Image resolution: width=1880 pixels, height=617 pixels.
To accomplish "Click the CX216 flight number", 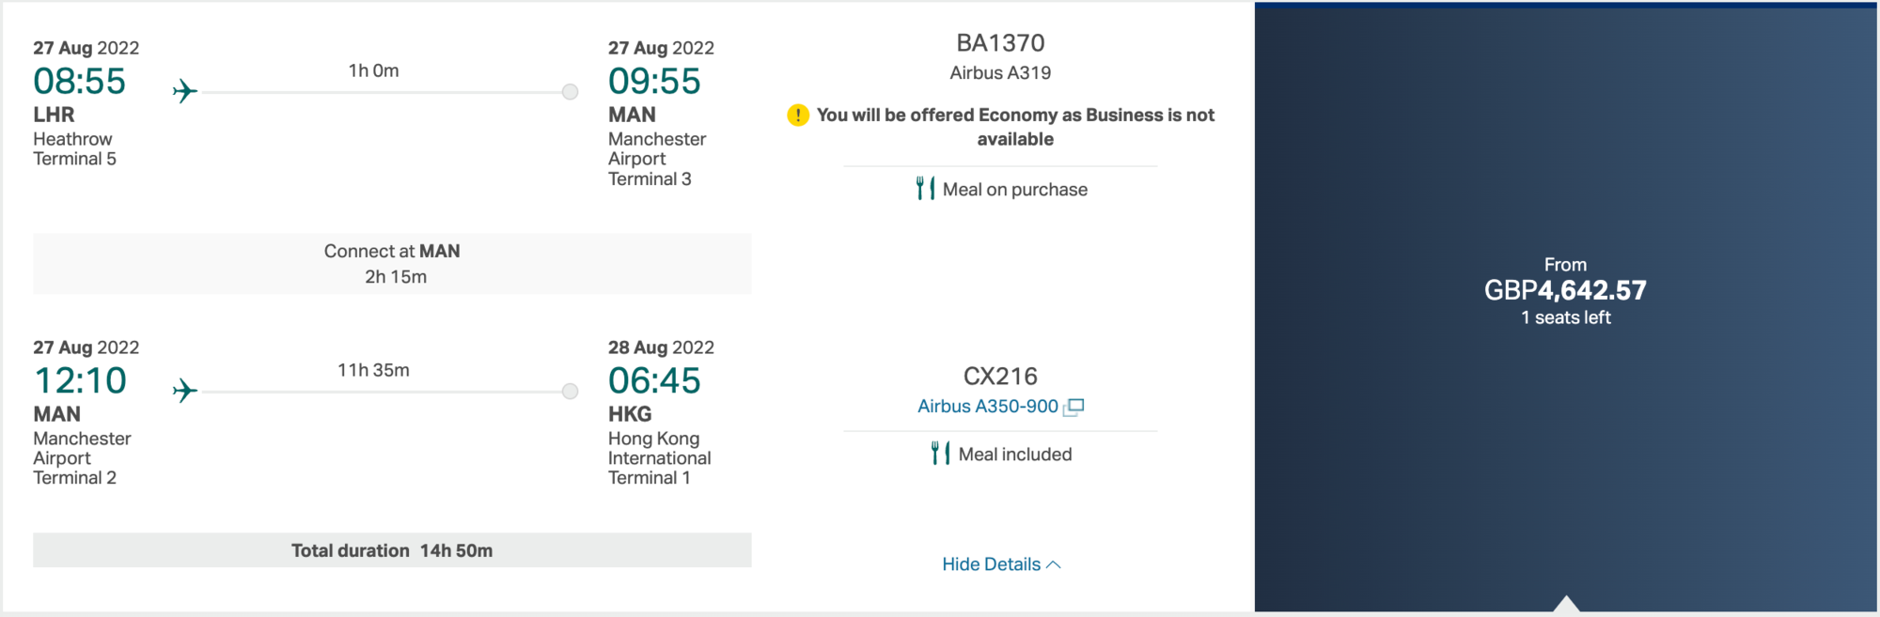I will click(x=1000, y=376).
